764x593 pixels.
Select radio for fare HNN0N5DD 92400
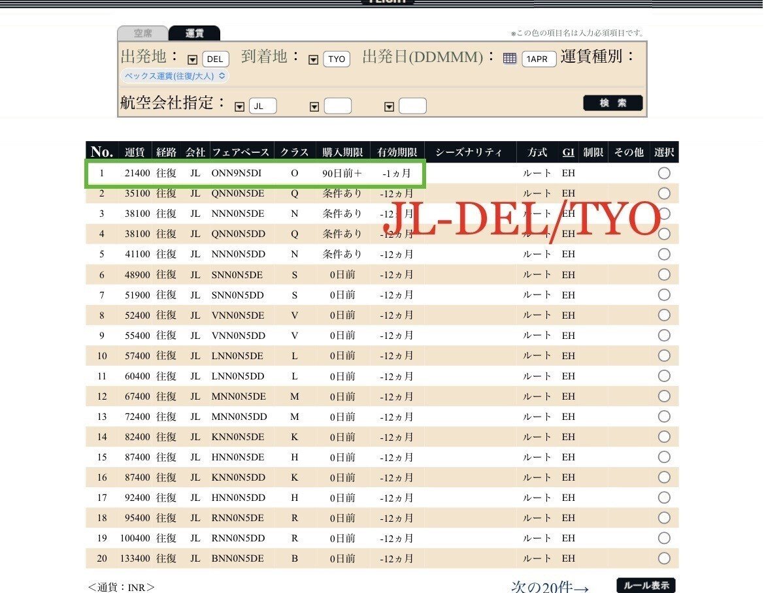[x=663, y=498]
